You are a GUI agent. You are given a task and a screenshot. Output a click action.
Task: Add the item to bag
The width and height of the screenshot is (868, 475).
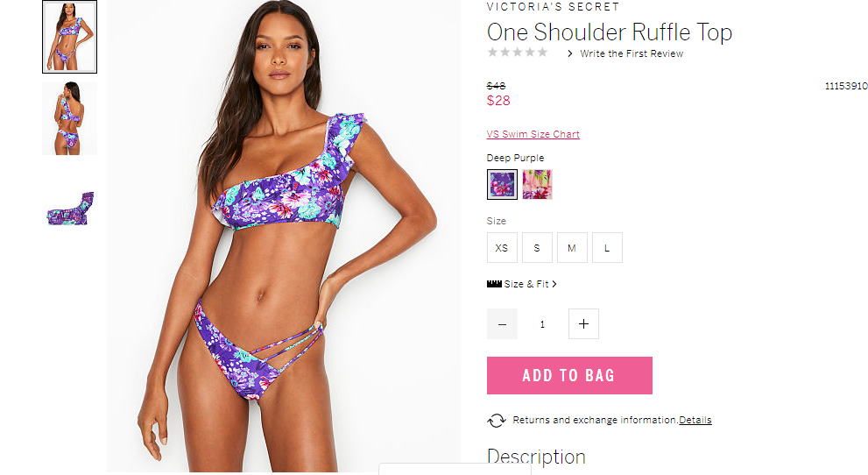tap(569, 375)
